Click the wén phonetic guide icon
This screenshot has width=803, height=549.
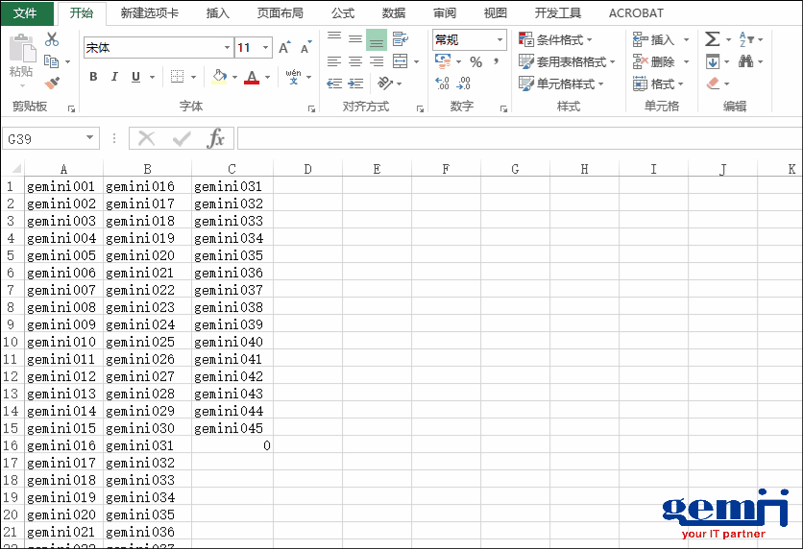294,77
